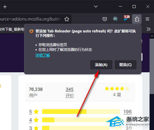Click the 取消(C) cancel button
The height and width of the screenshot is (130, 154).
point(126,65)
